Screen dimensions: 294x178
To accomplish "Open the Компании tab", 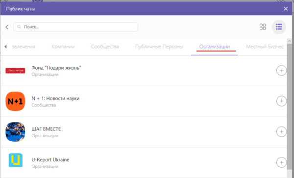I will coord(63,47).
